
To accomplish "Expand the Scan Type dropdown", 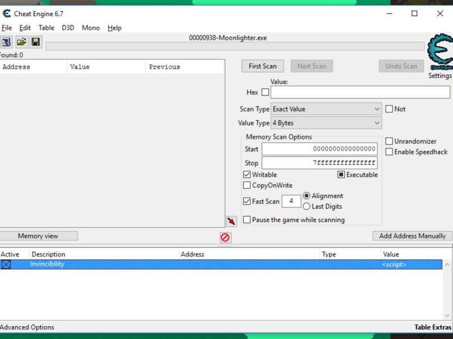I will [326, 109].
